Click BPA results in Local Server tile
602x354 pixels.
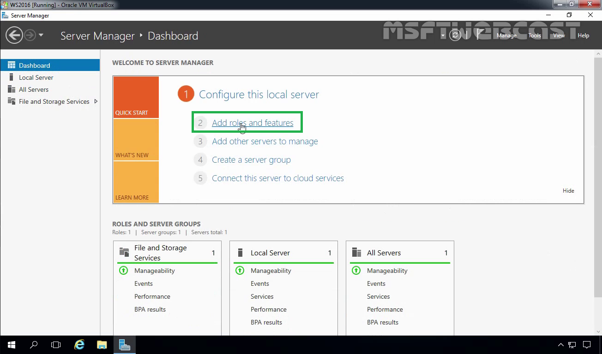coord(266,322)
